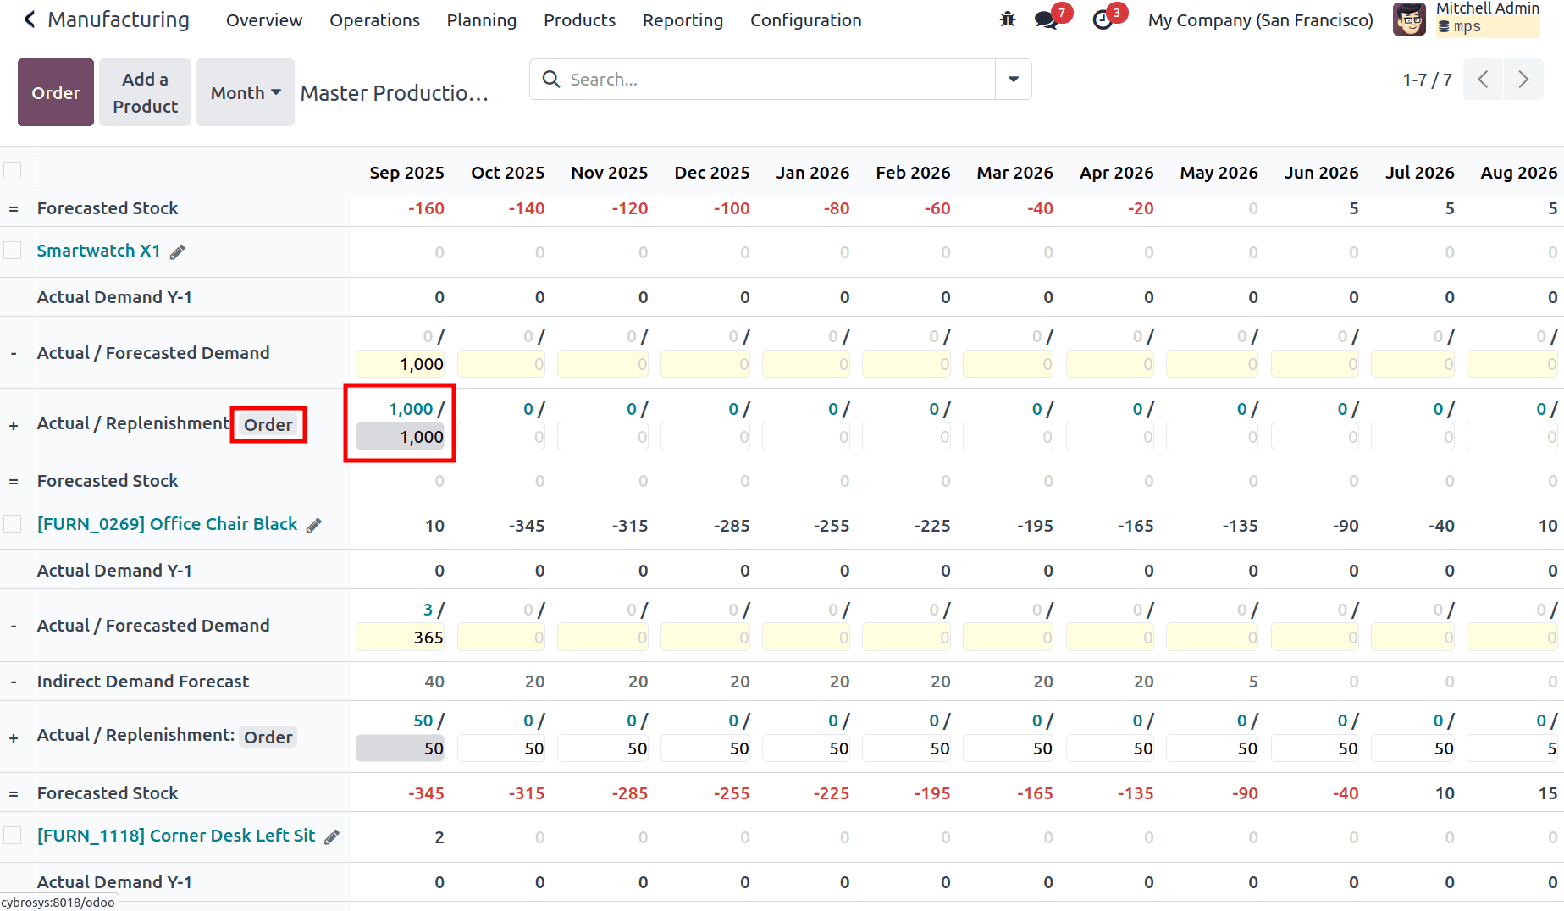Screen dimensions: 1564x911
Task: Select the Smartwatch X1 row checkbox
Action: pos(13,250)
